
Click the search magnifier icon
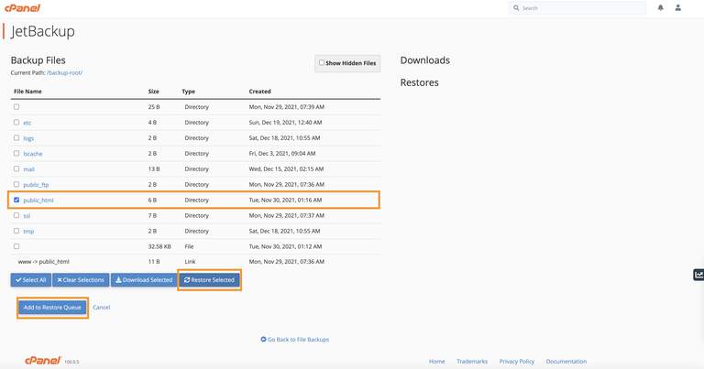(516, 7)
